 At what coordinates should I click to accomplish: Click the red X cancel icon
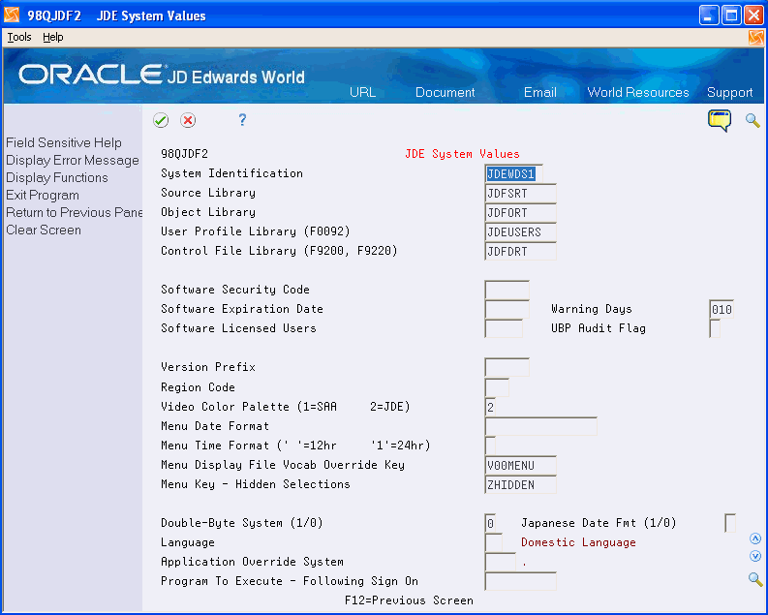[188, 120]
